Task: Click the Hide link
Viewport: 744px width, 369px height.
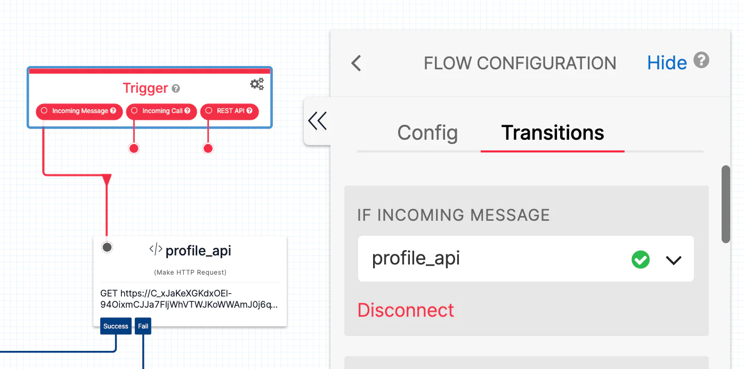Action: pos(667,62)
